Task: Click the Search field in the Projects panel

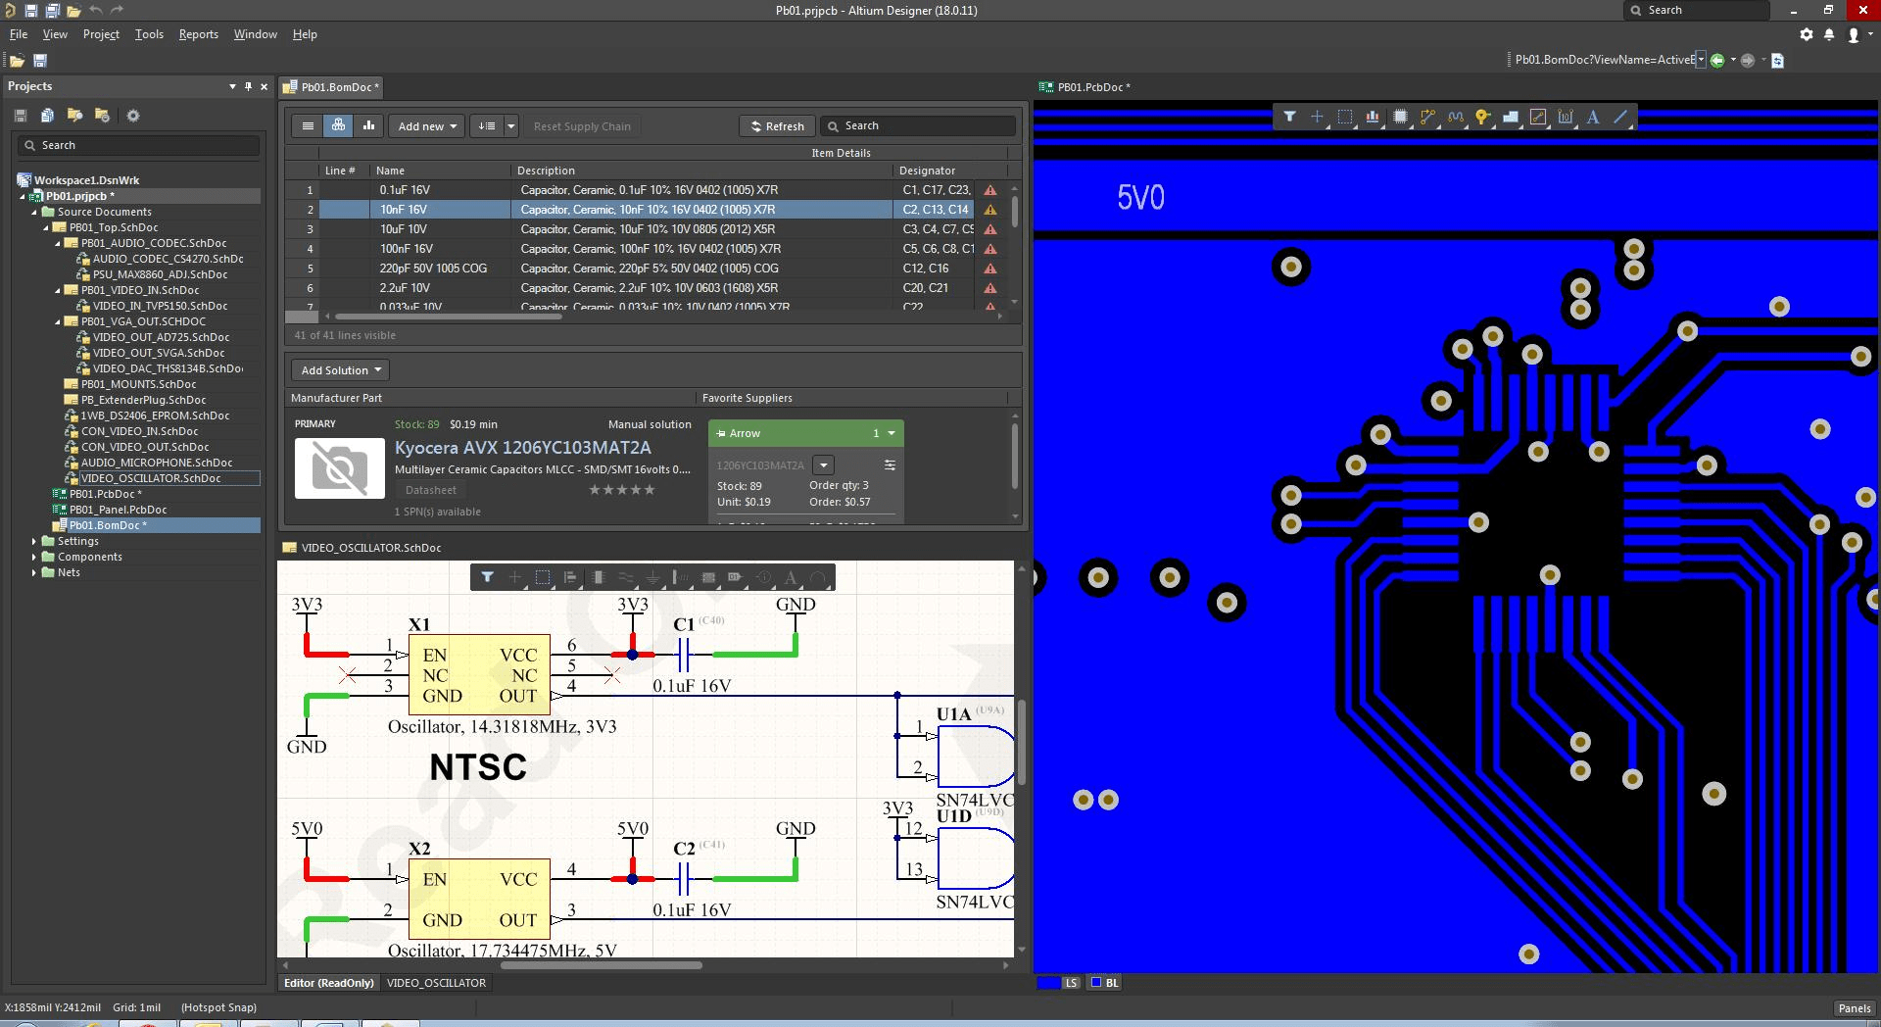Action: point(137,144)
